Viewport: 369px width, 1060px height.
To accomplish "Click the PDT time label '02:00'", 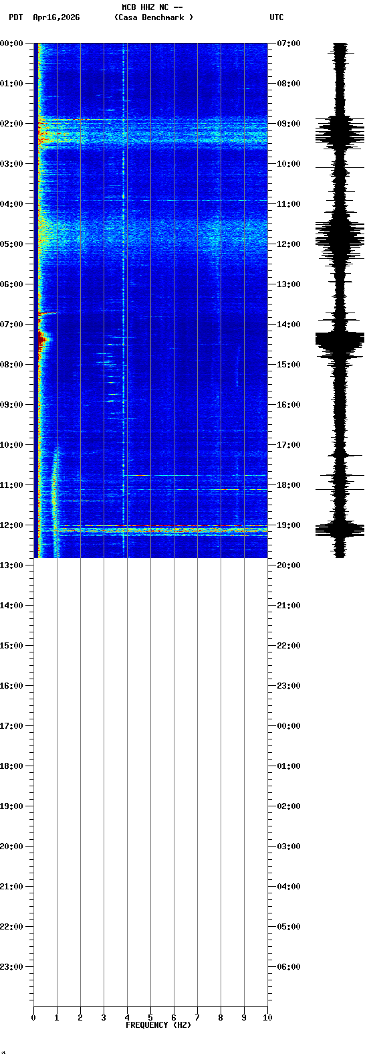I will pyautogui.click(x=11, y=124).
